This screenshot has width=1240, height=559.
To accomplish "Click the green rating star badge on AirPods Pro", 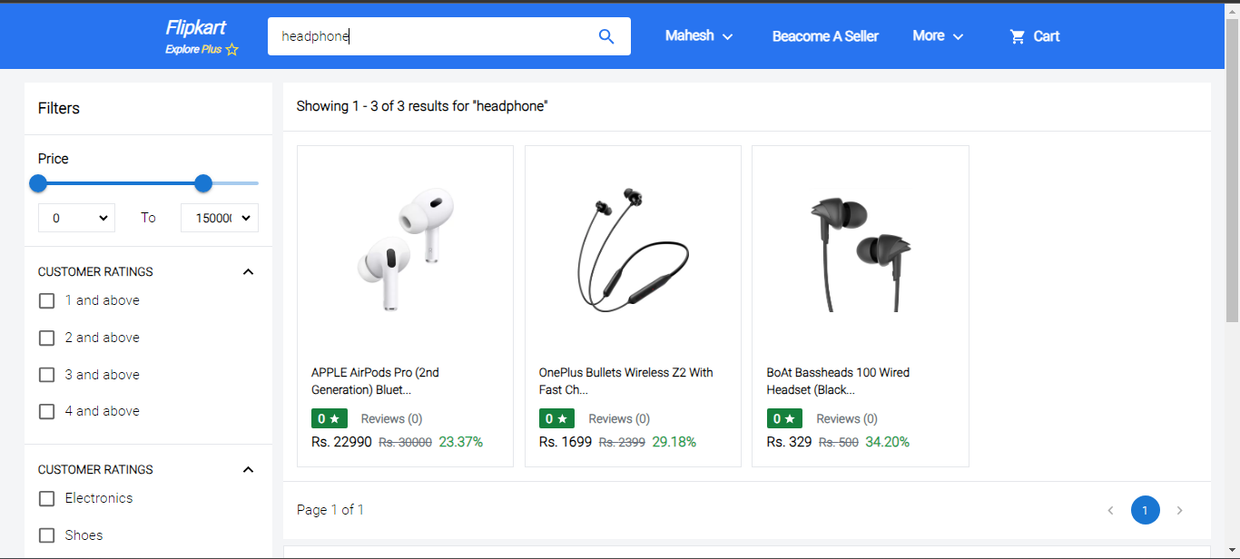I will (329, 418).
